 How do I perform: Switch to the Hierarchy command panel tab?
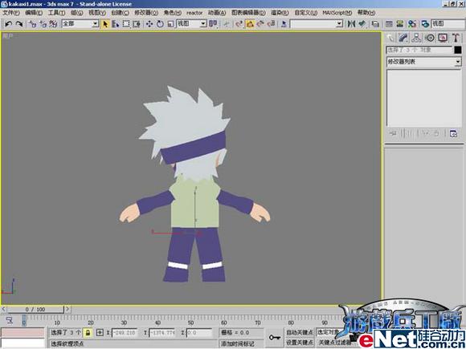coord(416,38)
